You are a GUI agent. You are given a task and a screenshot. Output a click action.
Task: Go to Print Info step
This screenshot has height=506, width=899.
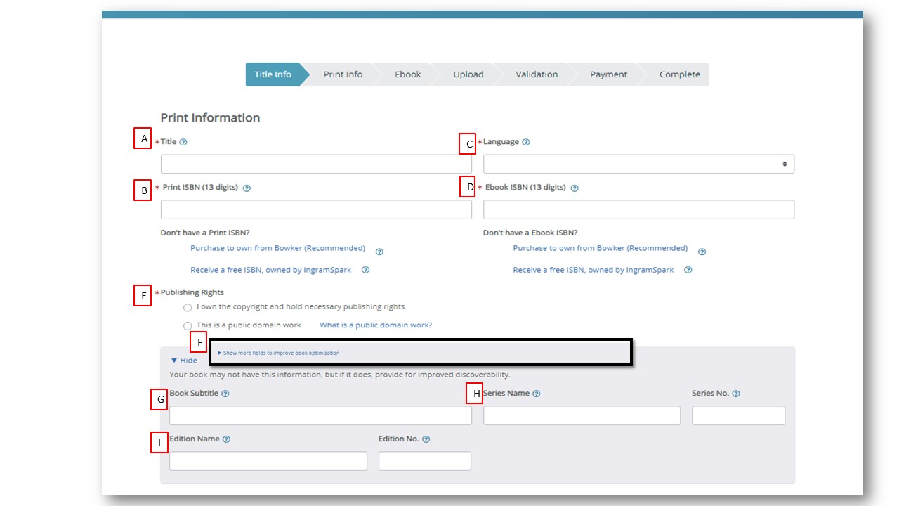tap(343, 74)
